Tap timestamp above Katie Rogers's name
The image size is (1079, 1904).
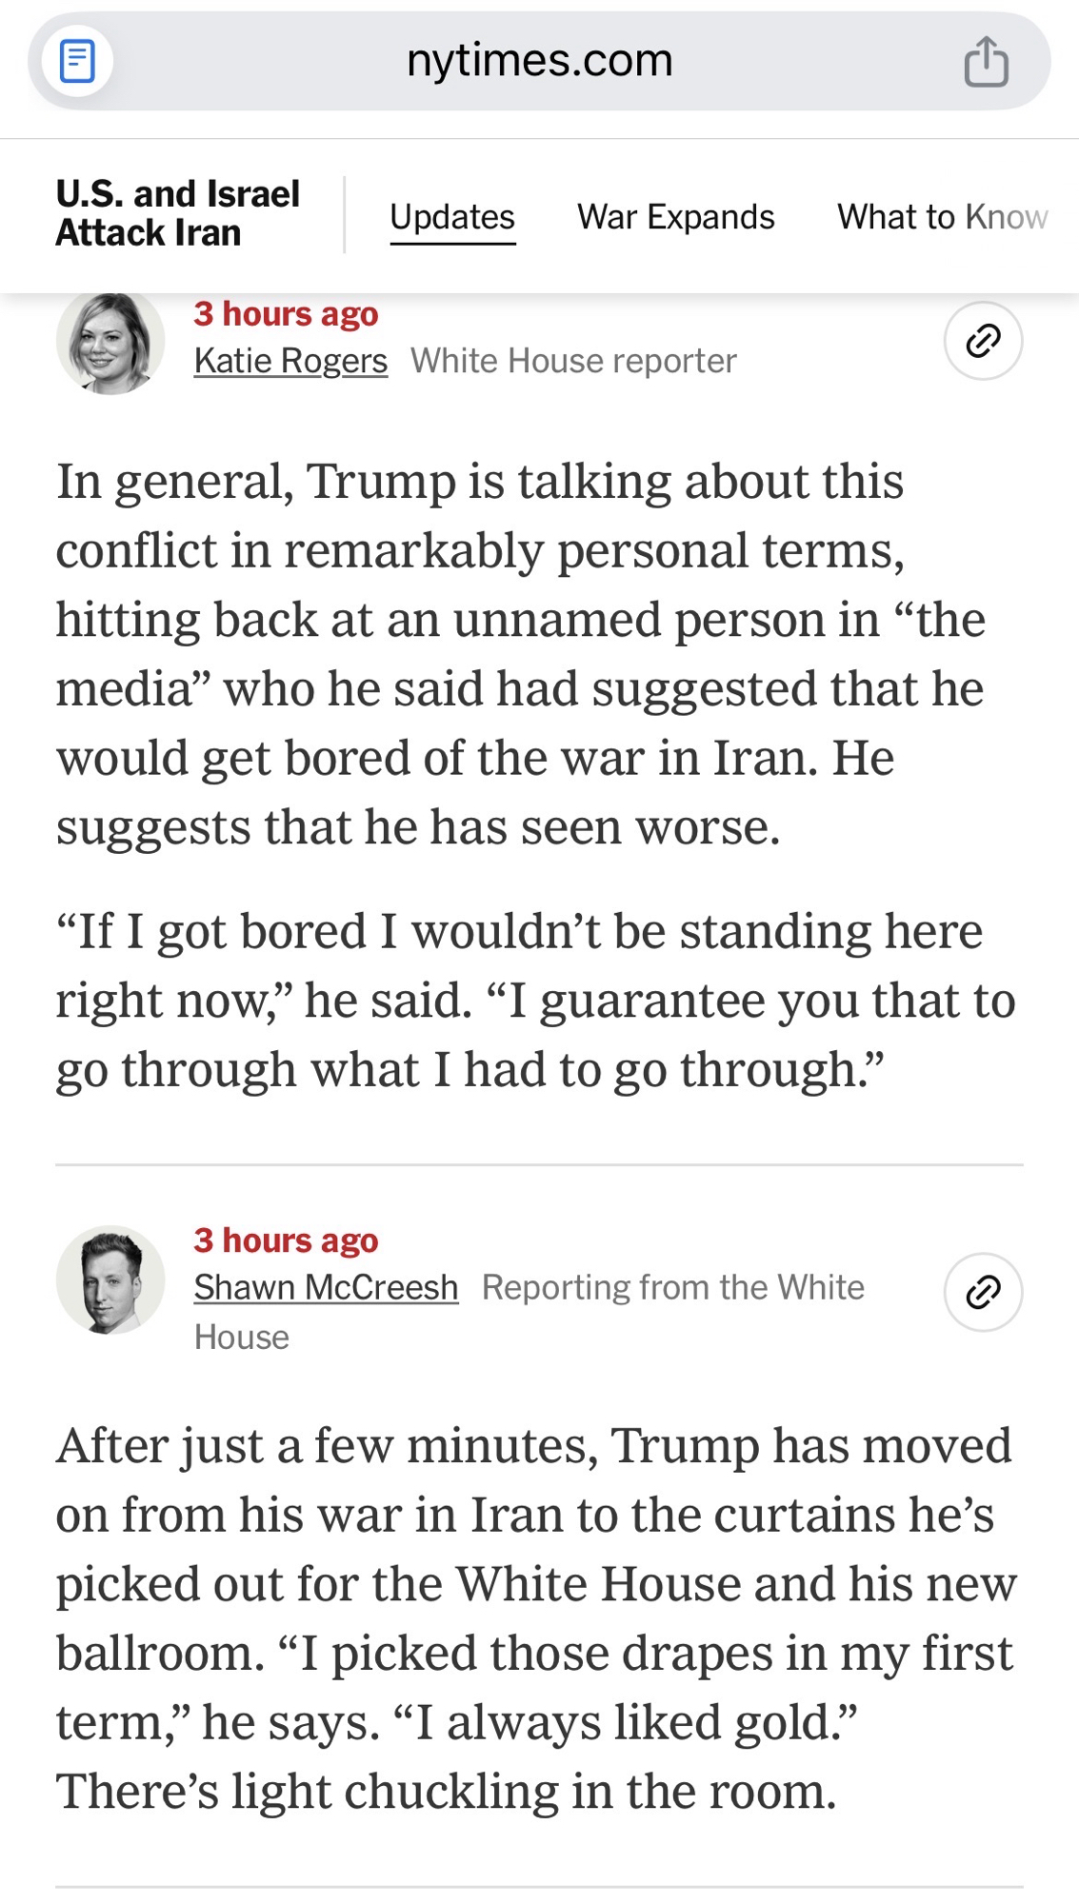click(286, 314)
